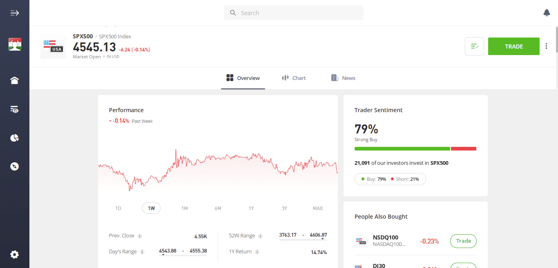Click Trade next to NSDQ100
The width and height of the screenshot is (558, 268).
(x=463, y=241)
